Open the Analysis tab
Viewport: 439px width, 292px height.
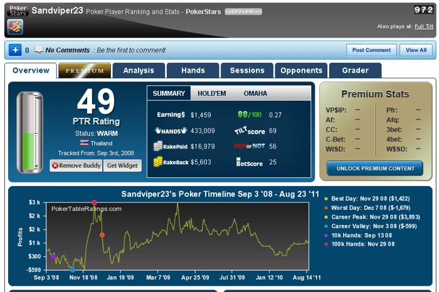(139, 70)
